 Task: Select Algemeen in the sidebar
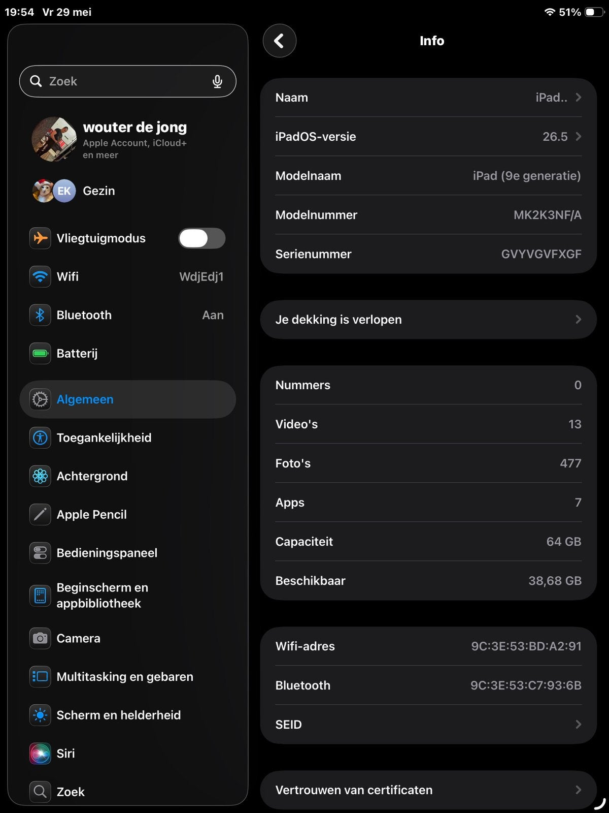pos(128,399)
